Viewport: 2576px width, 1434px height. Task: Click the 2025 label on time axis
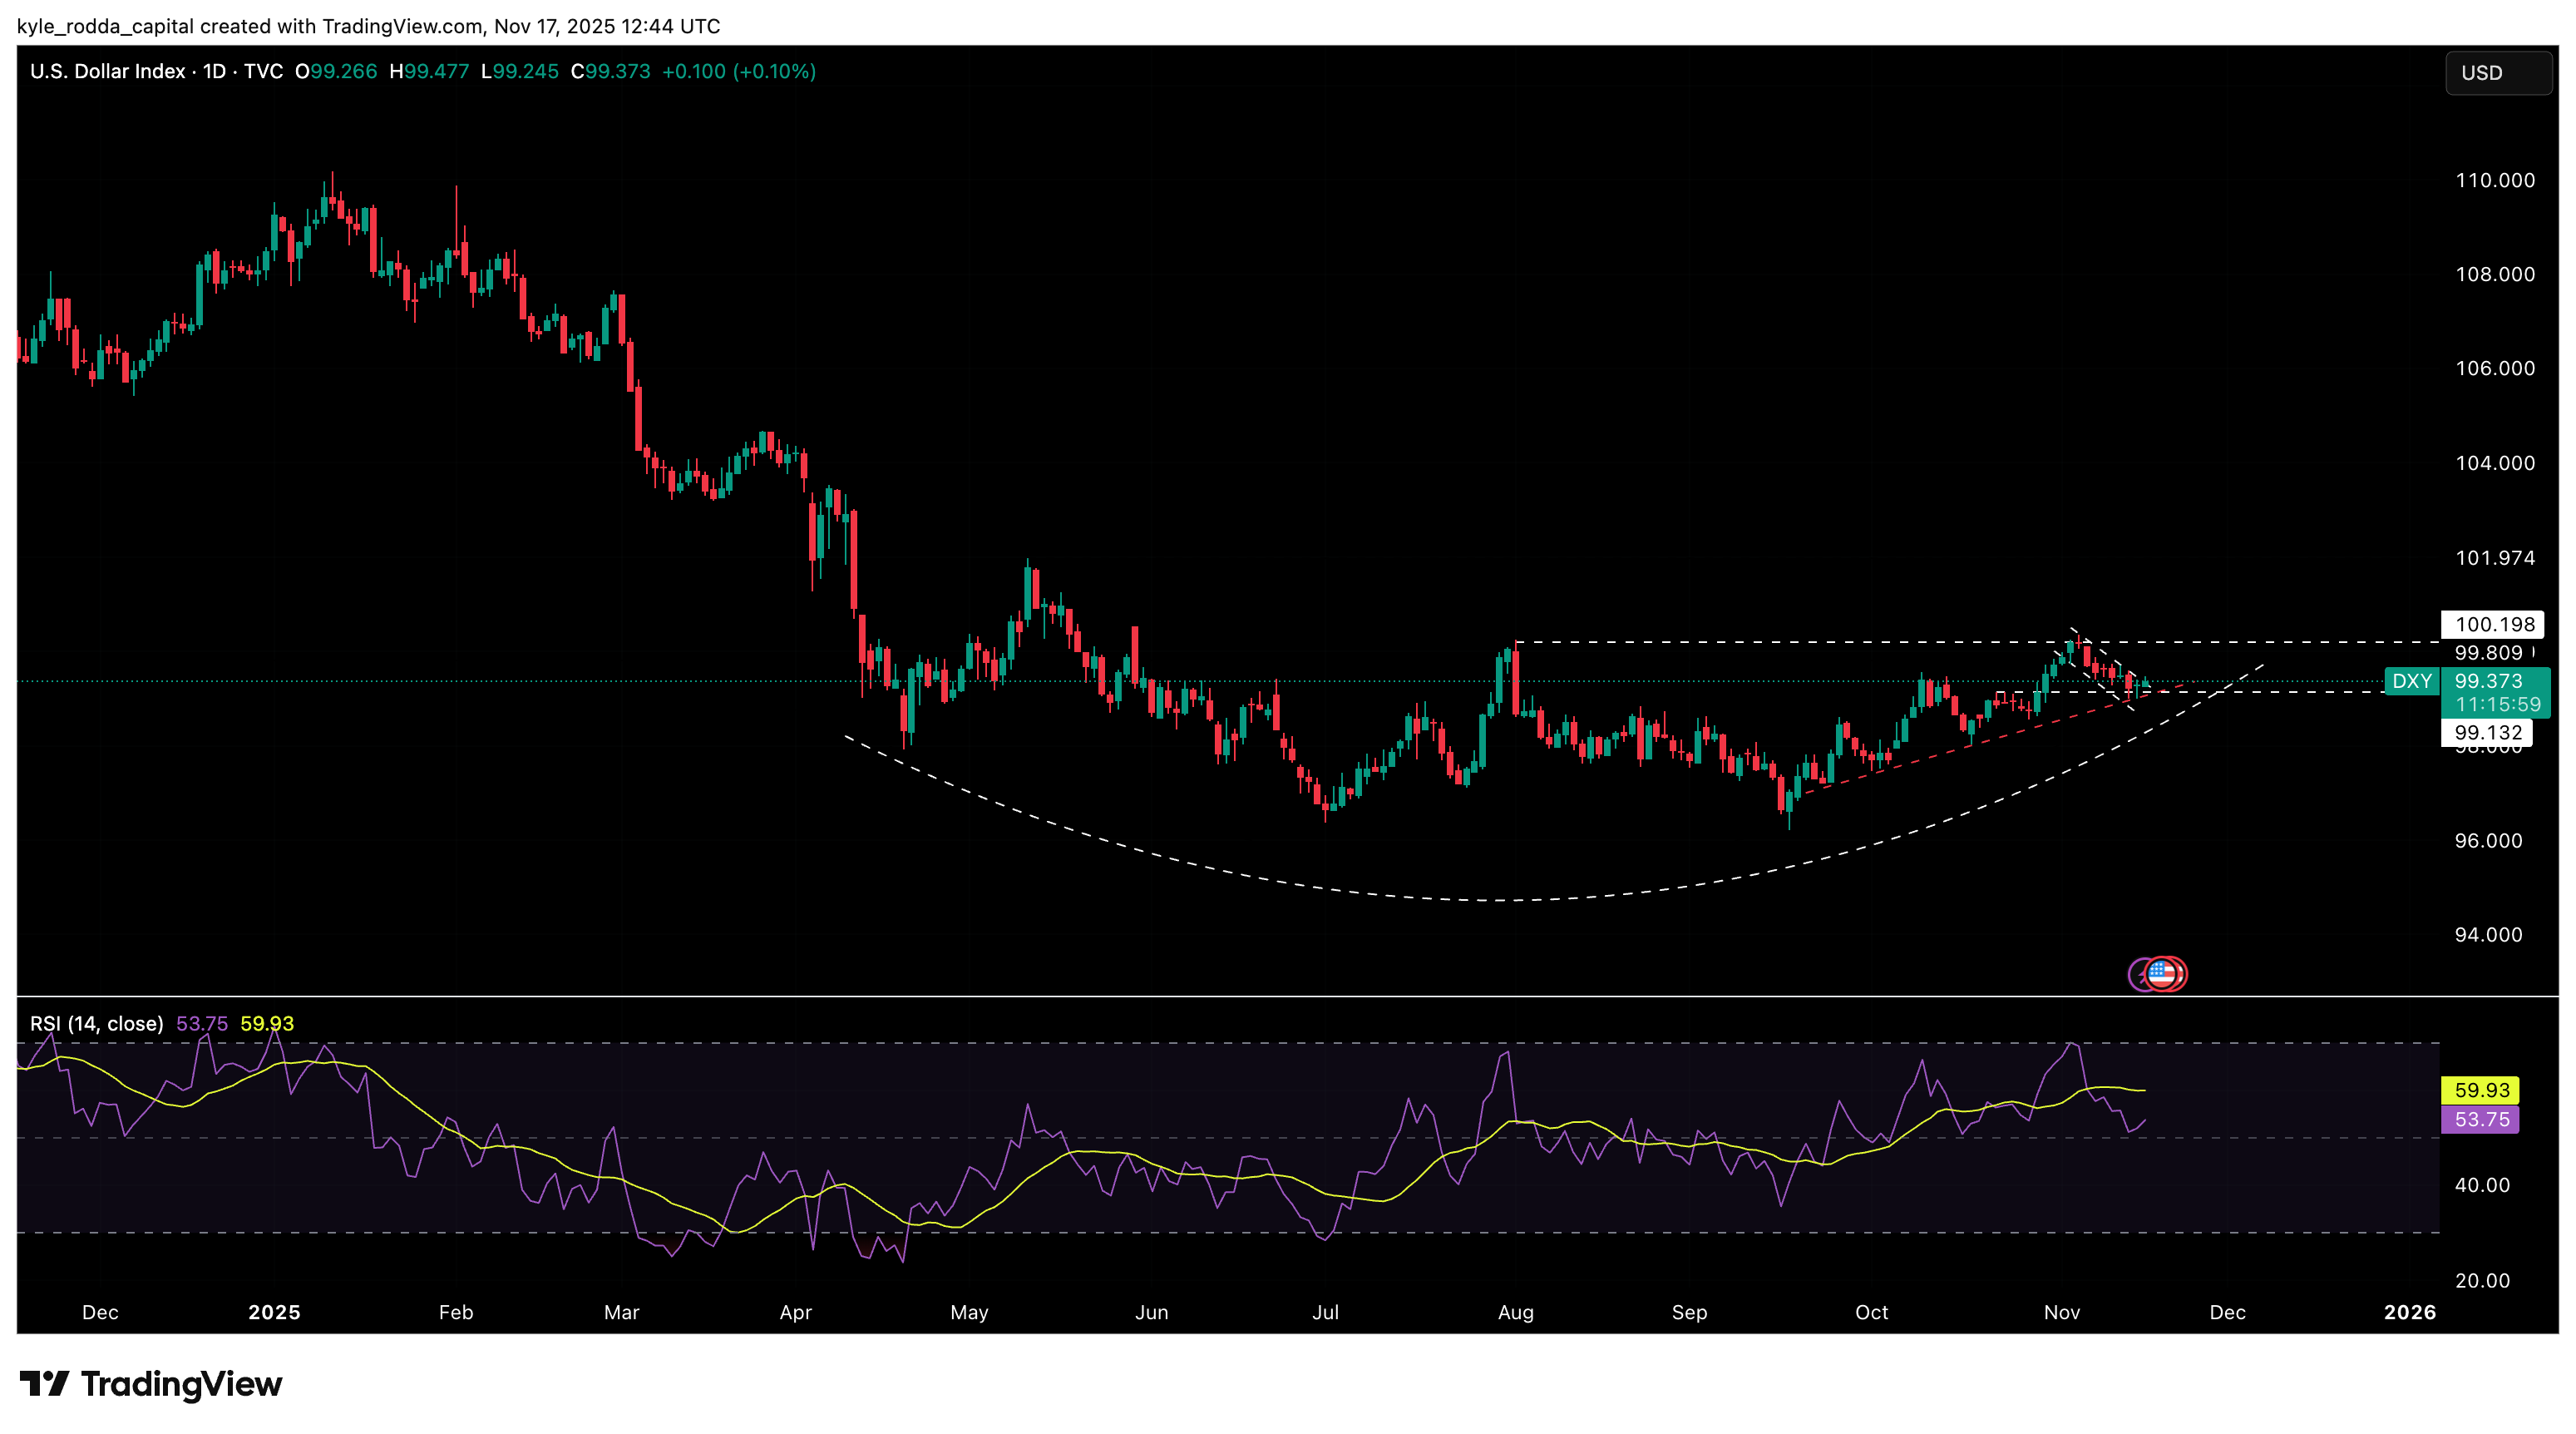(274, 1312)
